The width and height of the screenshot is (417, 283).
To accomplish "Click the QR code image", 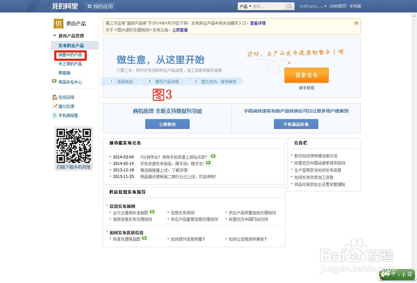I will click(74, 146).
